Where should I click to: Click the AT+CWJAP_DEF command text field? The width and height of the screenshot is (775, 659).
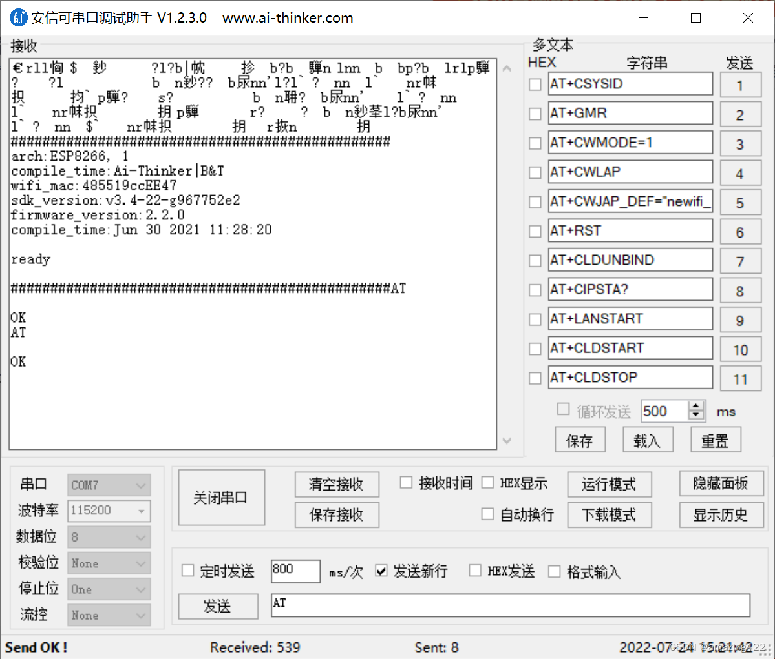click(x=630, y=201)
